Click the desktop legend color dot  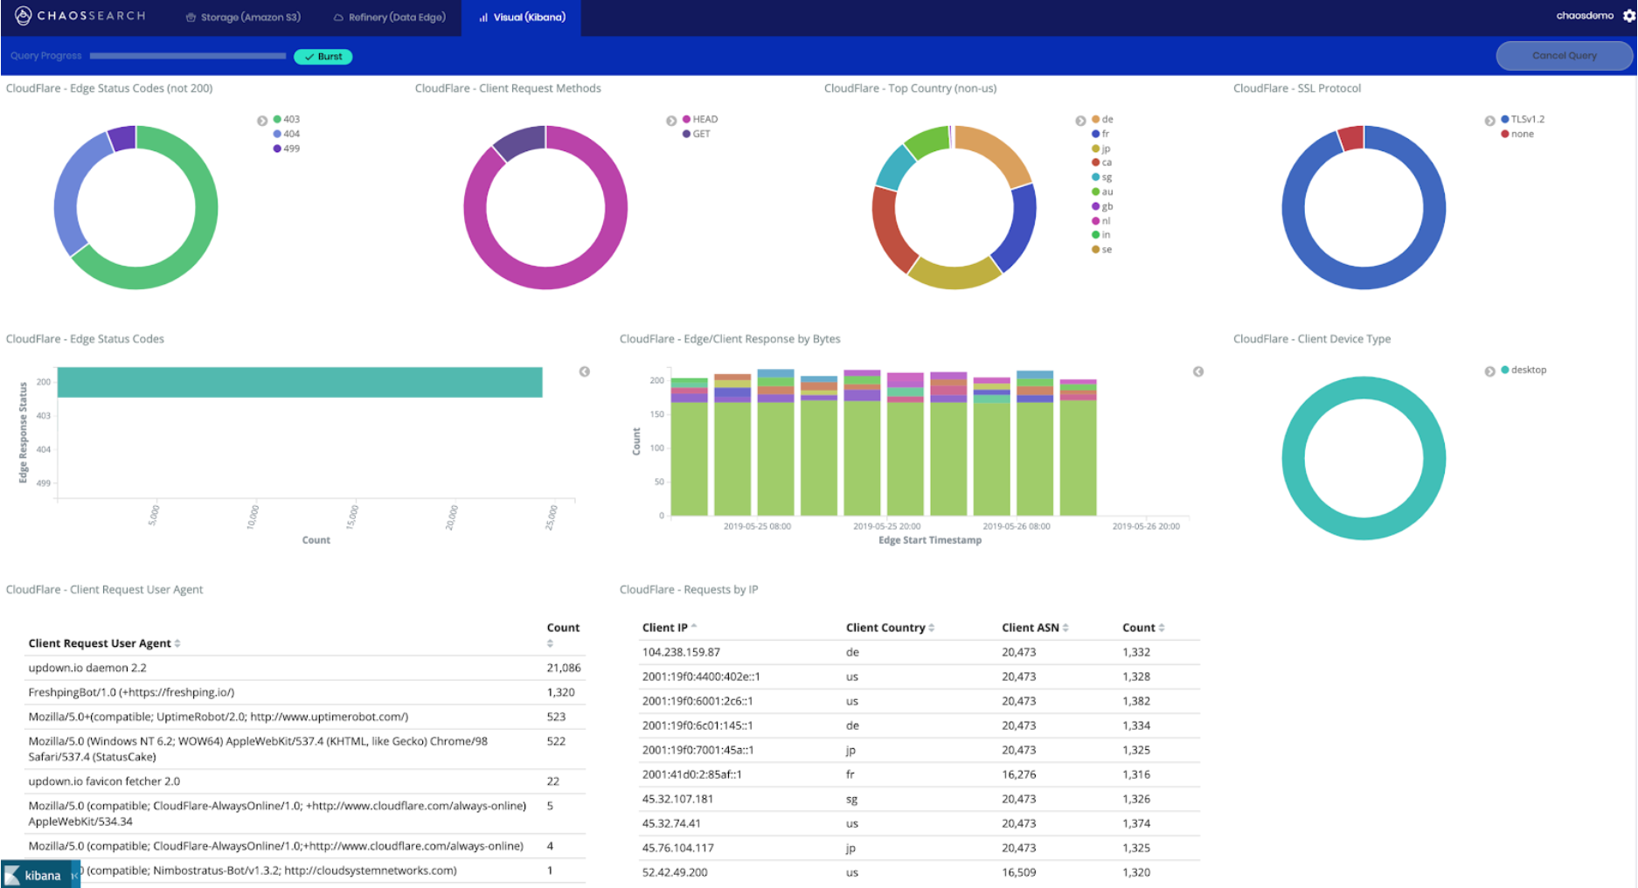pos(1505,370)
